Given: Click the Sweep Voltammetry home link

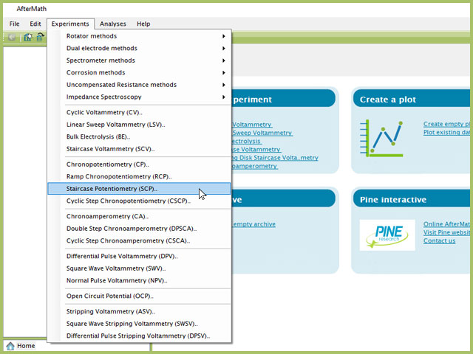Looking at the screenshot, I should tap(262, 133).
